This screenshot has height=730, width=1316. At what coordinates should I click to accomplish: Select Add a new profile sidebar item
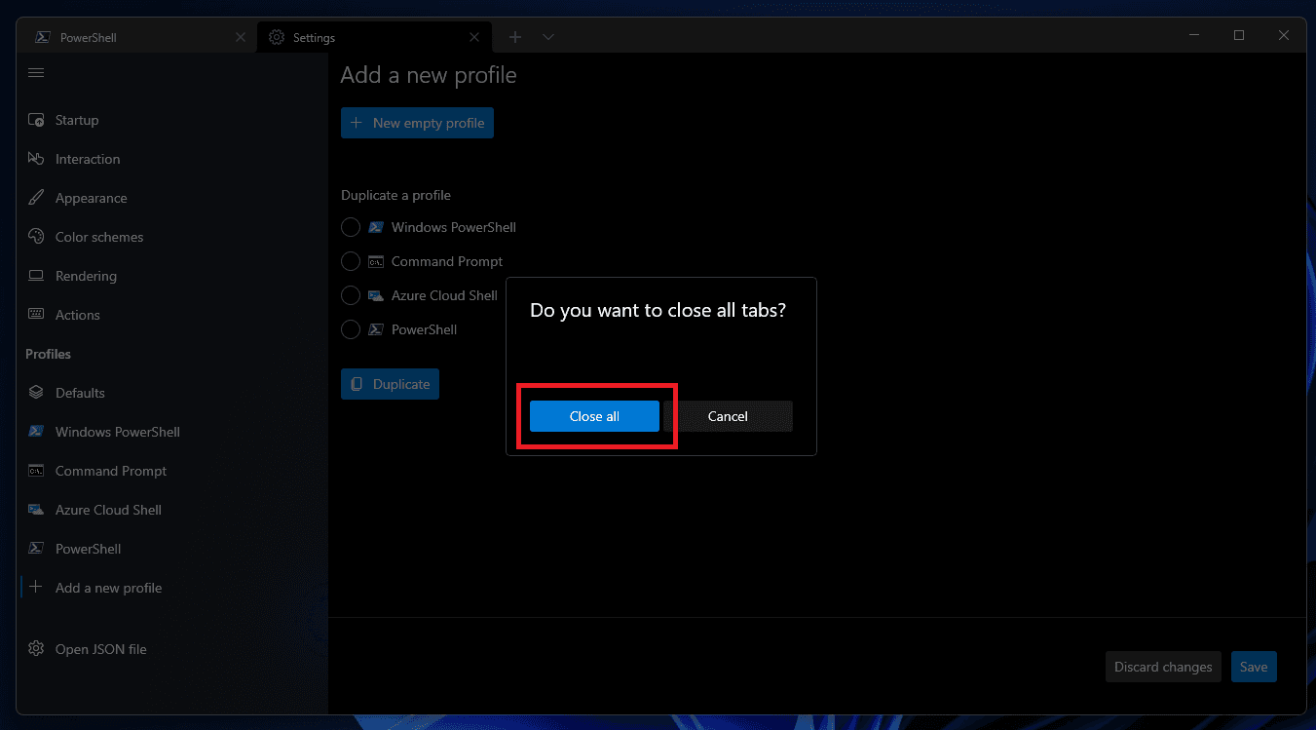pos(172,588)
